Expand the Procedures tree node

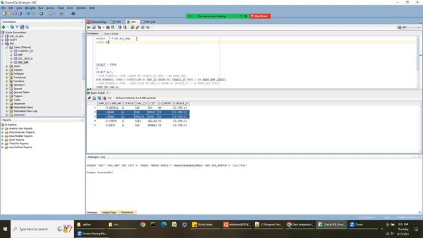click(7, 77)
